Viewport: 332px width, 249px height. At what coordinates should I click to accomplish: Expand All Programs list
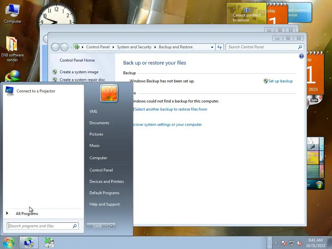coord(27,213)
